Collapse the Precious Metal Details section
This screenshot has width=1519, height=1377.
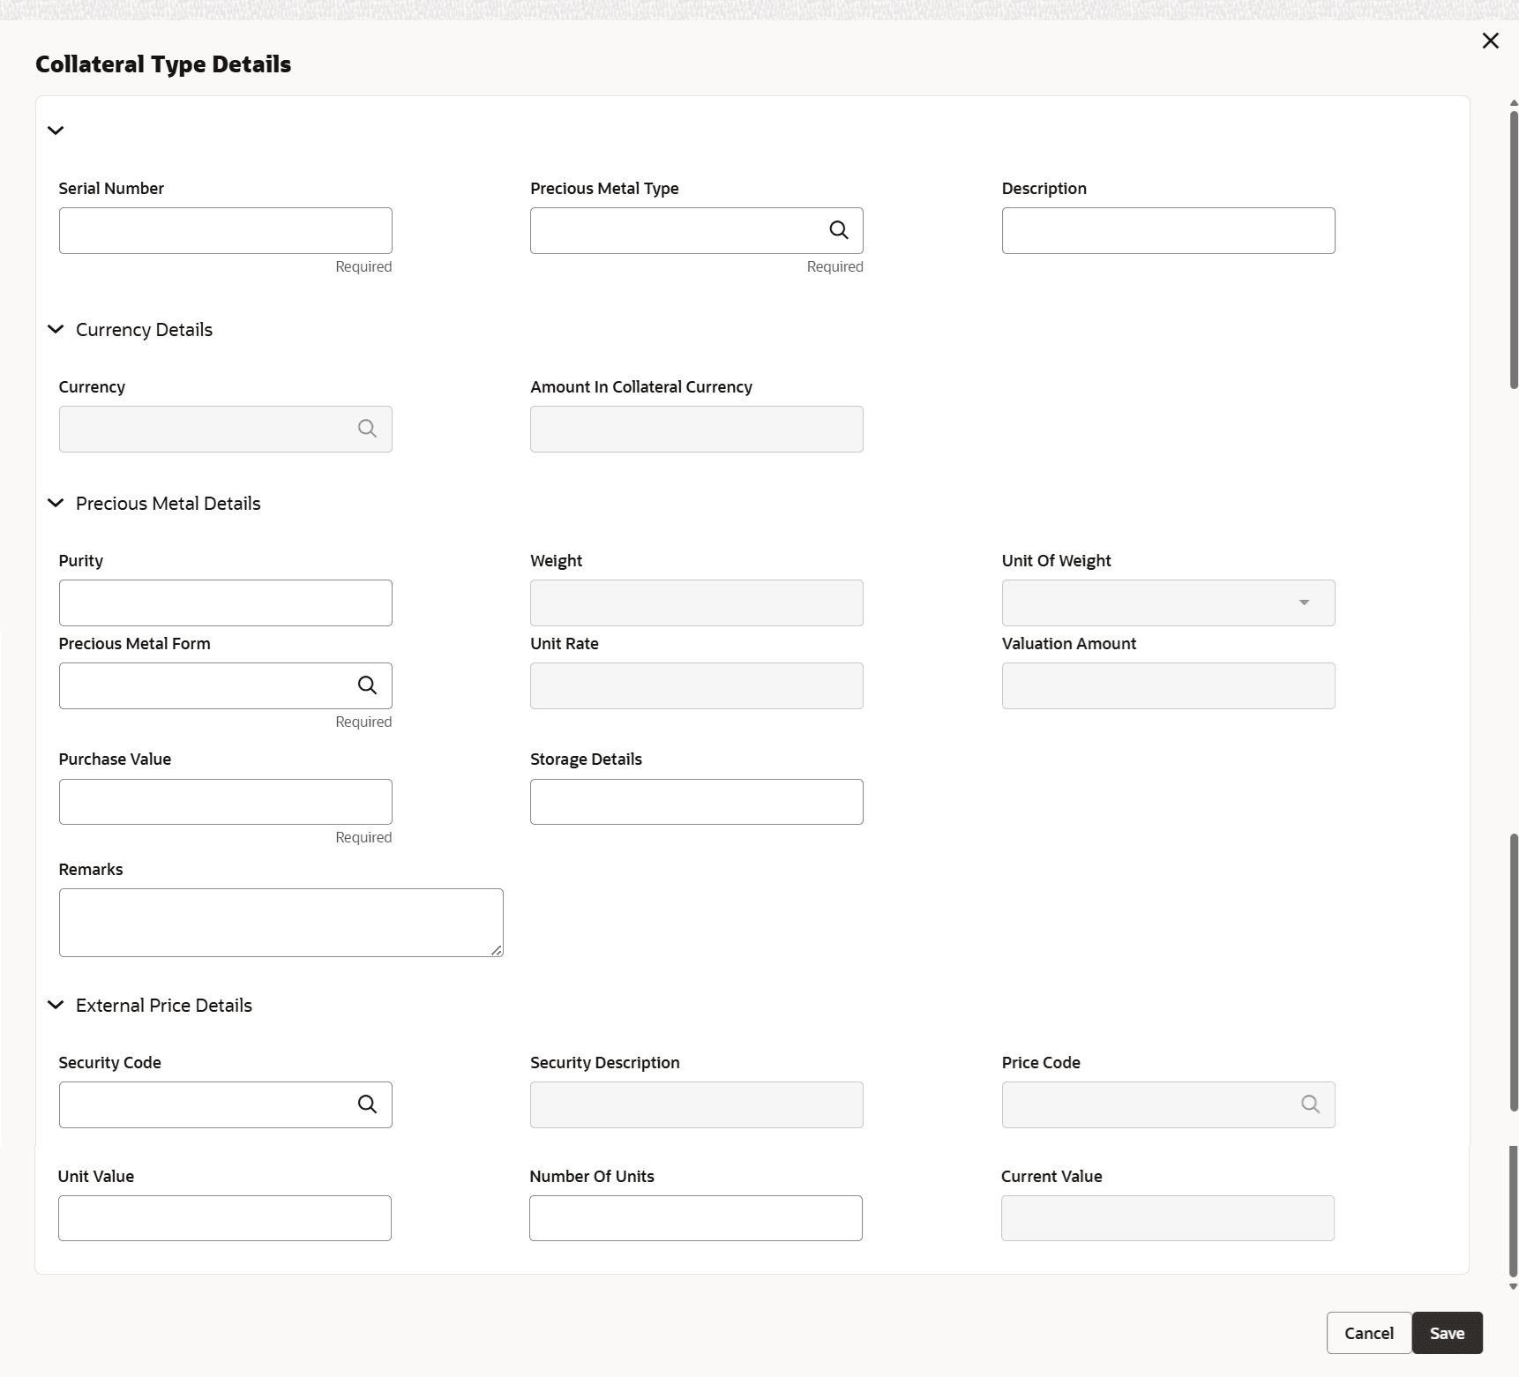(56, 503)
